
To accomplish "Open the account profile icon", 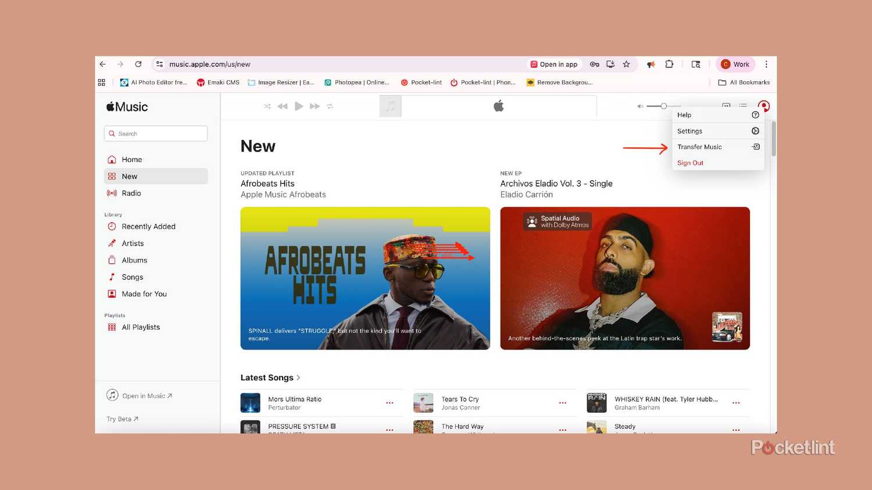I will pyautogui.click(x=764, y=106).
